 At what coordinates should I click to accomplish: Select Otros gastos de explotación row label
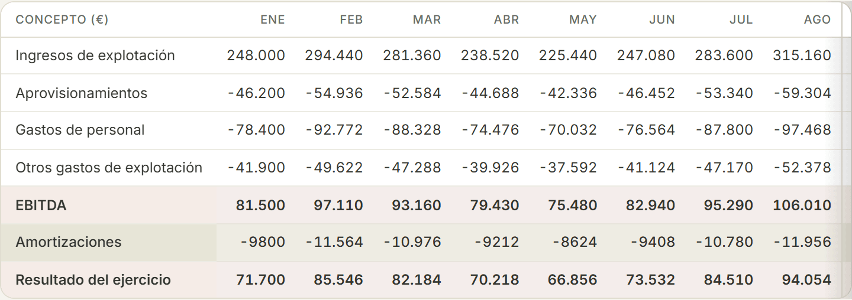pos(109,168)
